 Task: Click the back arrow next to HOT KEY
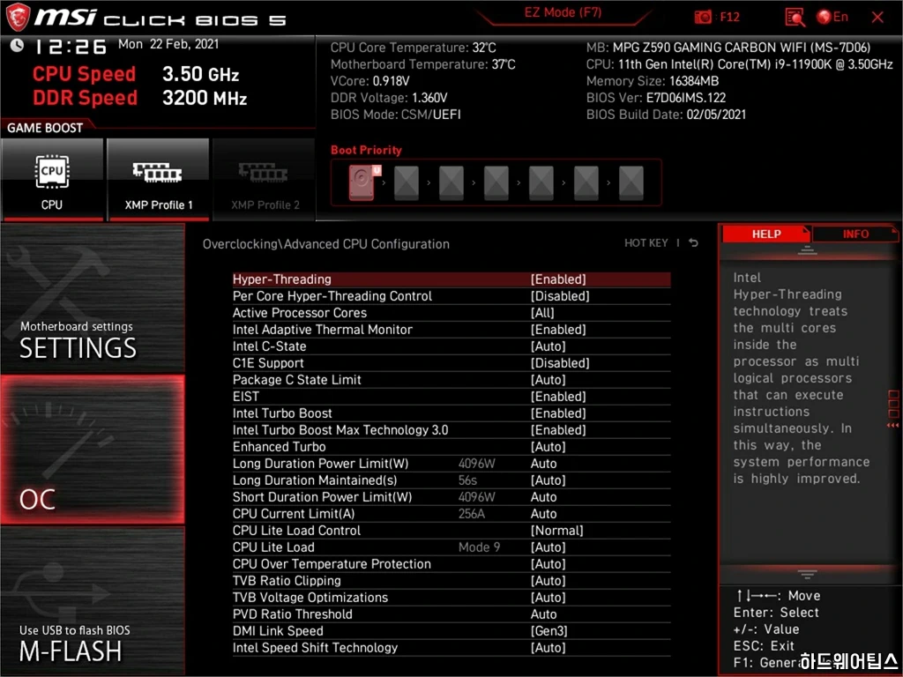pyautogui.click(x=693, y=243)
